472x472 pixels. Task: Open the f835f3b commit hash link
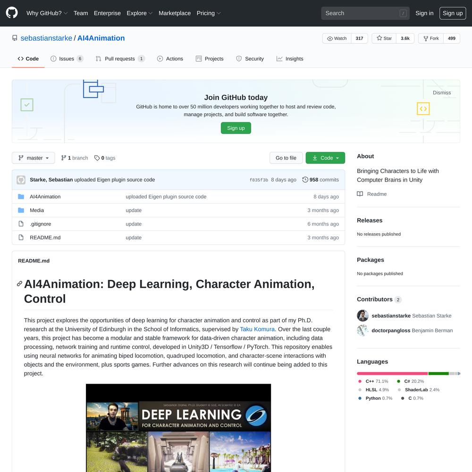pyautogui.click(x=259, y=180)
